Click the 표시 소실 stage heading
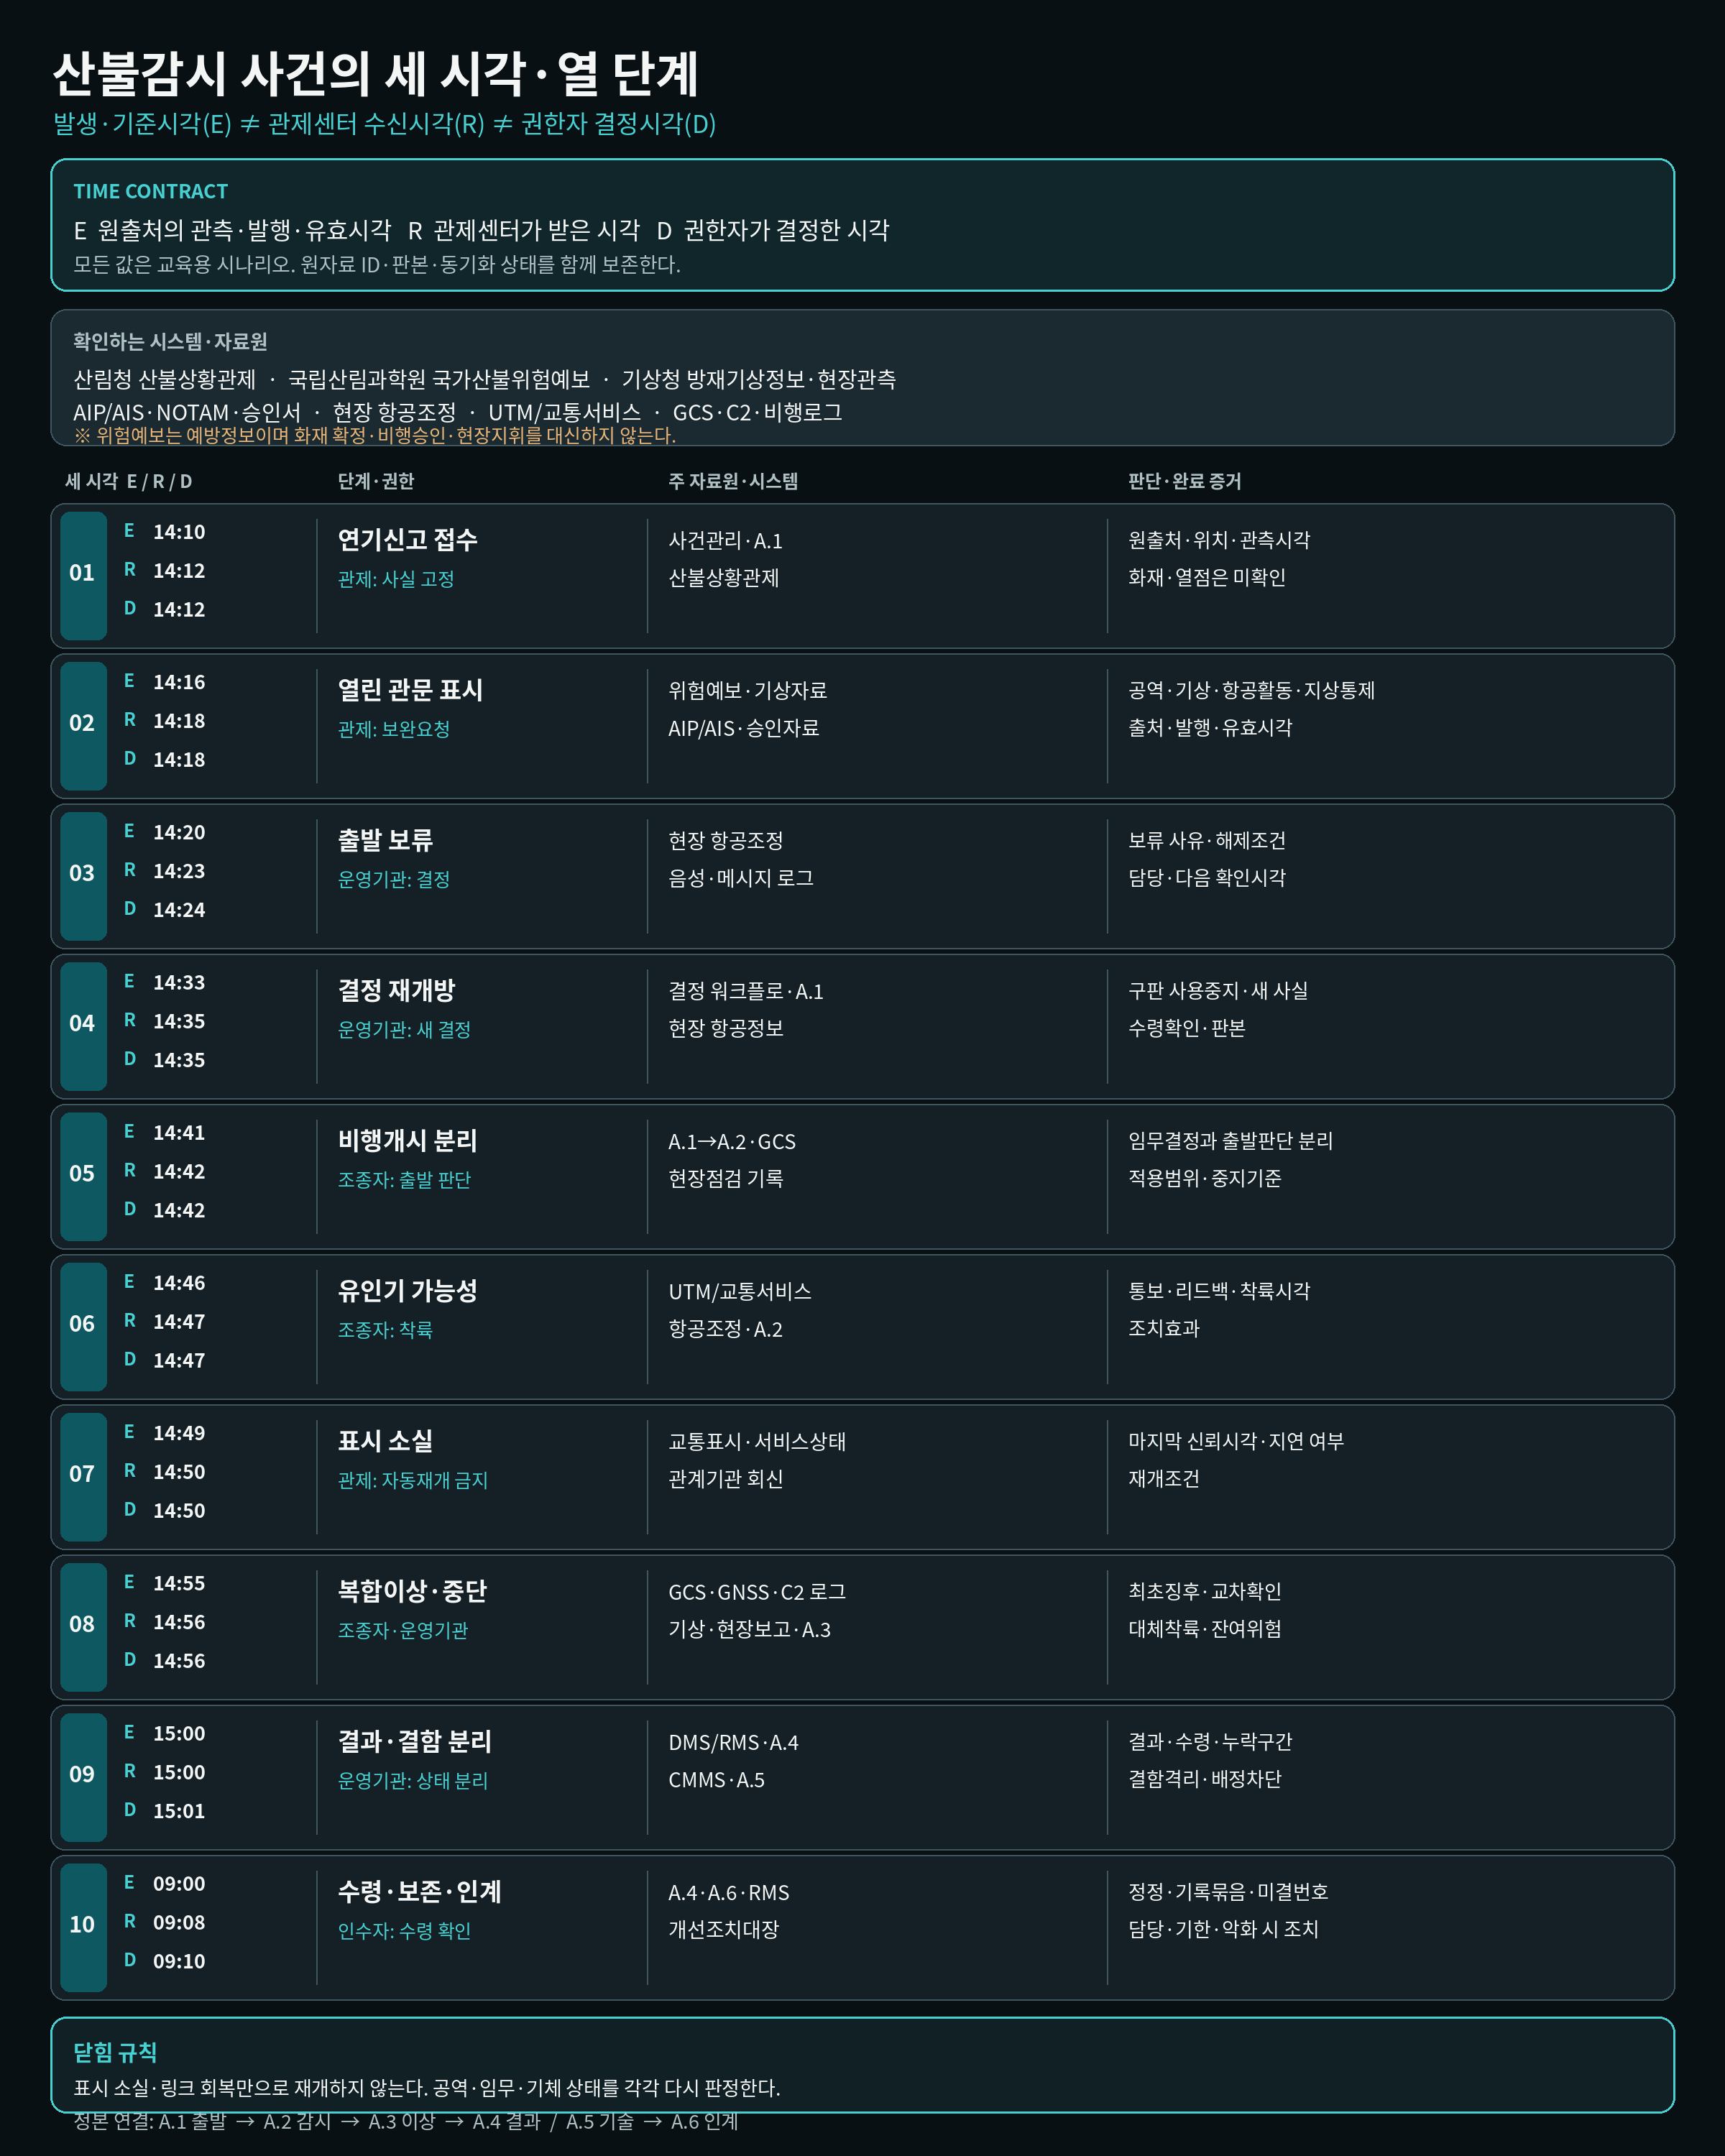 pos(385,1440)
